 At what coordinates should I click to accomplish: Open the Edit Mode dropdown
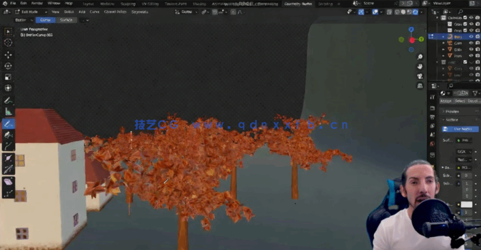point(31,12)
